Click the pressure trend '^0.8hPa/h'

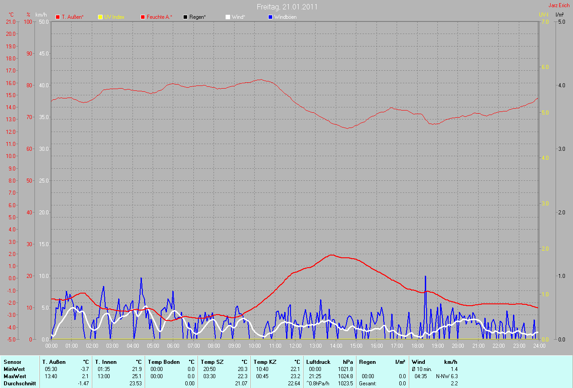click(x=318, y=384)
